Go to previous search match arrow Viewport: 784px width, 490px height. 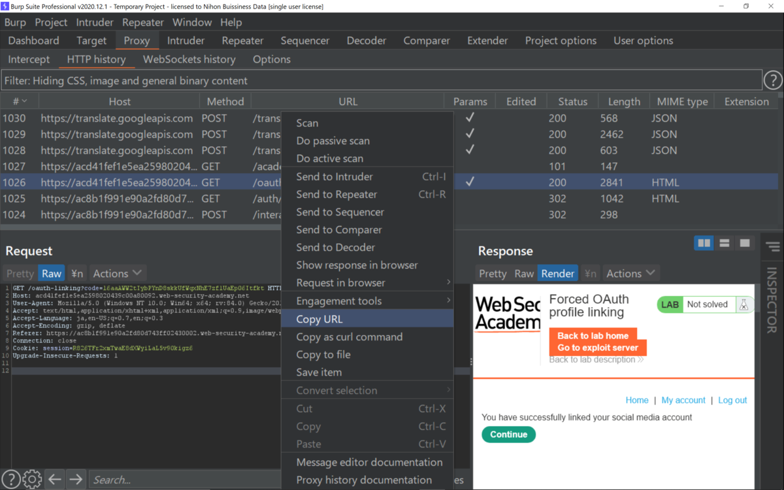(x=55, y=480)
